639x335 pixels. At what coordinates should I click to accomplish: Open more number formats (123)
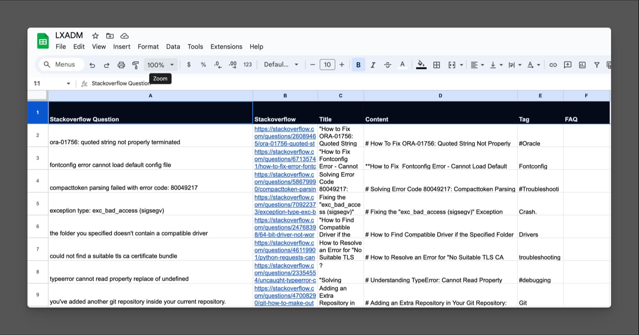[x=248, y=64]
